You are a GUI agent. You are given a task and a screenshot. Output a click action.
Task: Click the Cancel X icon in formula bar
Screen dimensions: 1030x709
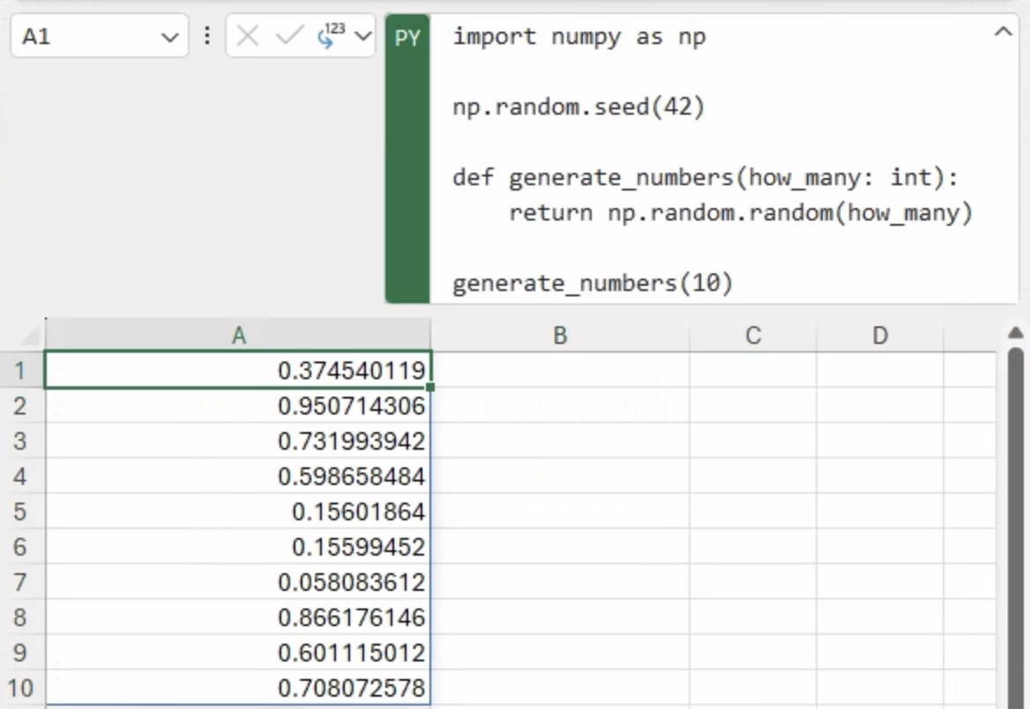[x=249, y=36]
